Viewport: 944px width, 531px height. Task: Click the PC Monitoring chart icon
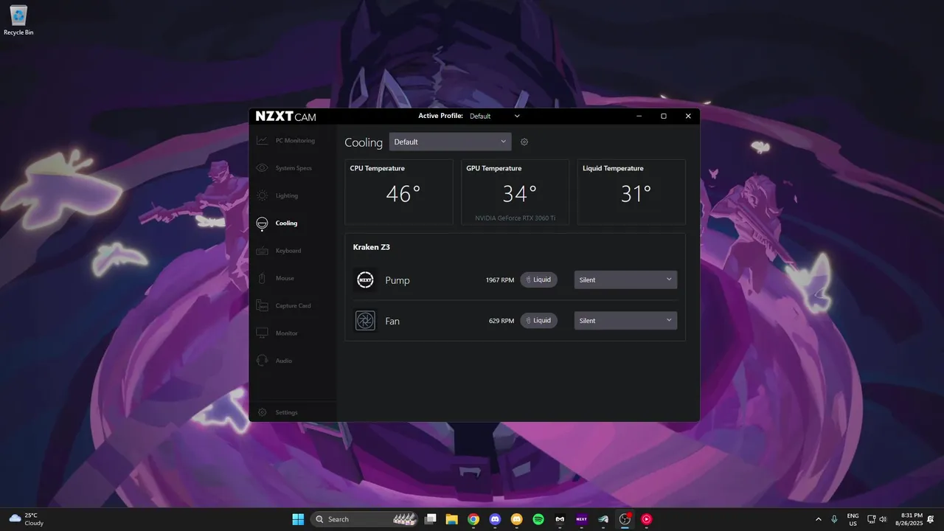[x=262, y=140]
